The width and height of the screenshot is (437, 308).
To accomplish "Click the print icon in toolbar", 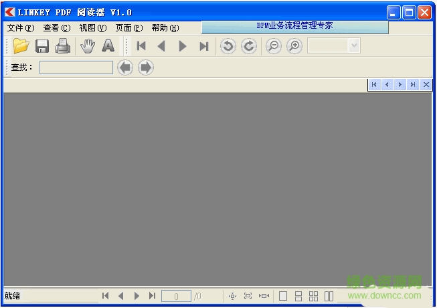I will pos(63,46).
